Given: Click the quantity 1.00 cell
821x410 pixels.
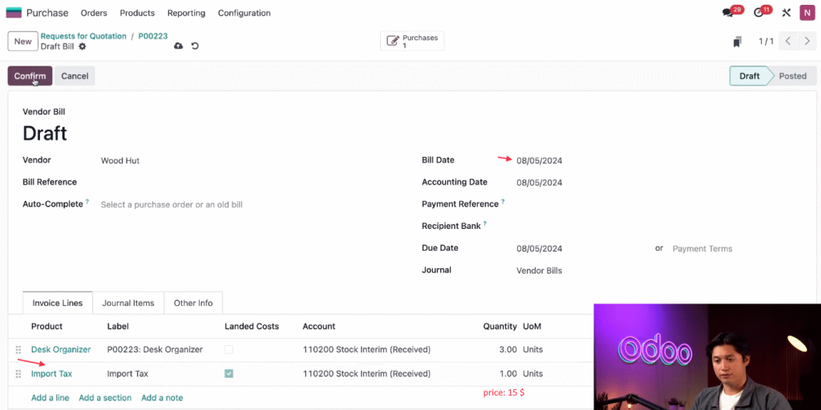Looking at the screenshot, I should (508, 374).
